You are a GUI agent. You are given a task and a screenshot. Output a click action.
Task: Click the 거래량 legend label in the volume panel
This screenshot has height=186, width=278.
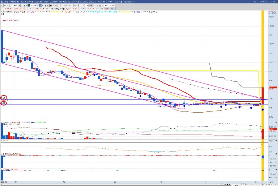coord(5,122)
